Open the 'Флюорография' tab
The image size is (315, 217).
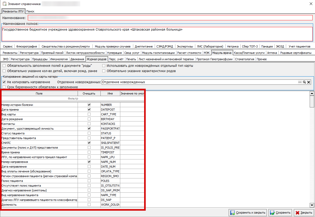[26, 46]
